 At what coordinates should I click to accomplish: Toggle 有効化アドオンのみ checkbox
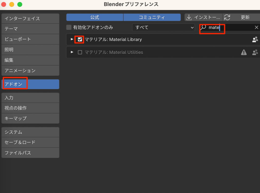pos(69,27)
